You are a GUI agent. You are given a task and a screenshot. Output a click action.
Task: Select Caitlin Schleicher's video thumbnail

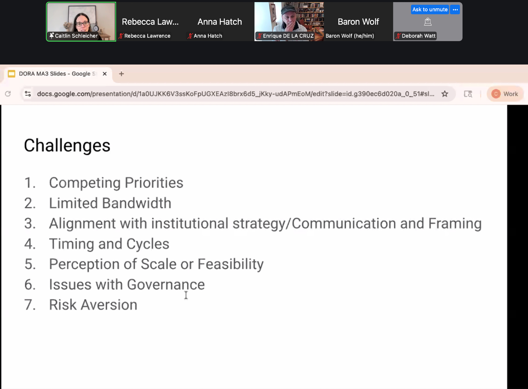click(x=81, y=20)
